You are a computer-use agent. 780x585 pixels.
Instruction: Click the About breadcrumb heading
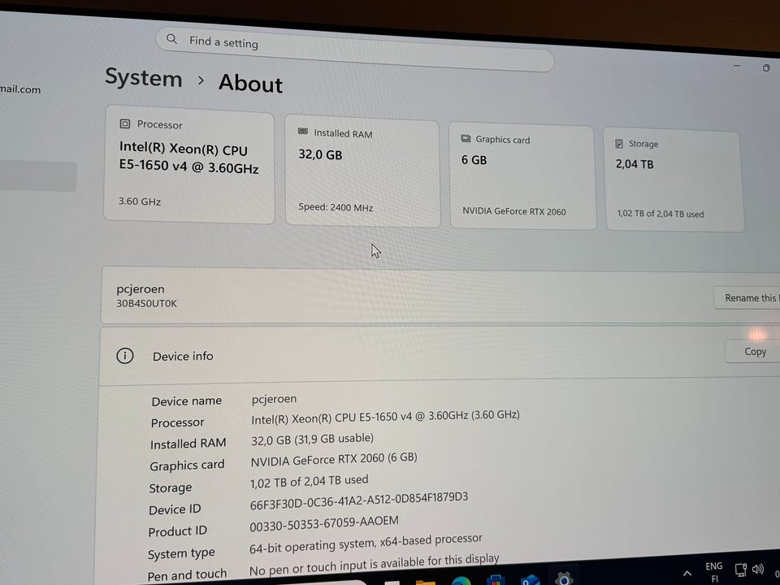pyautogui.click(x=251, y=83)
